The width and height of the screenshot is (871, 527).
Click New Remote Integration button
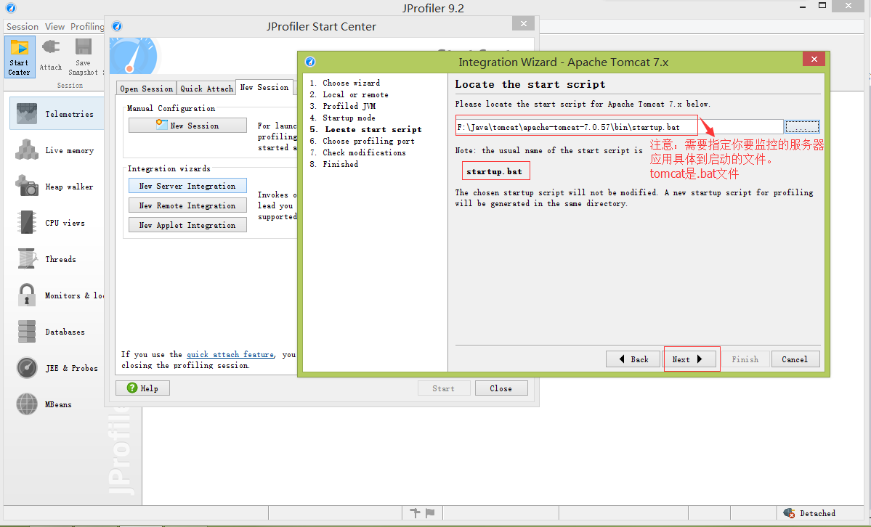pos(187,205)
